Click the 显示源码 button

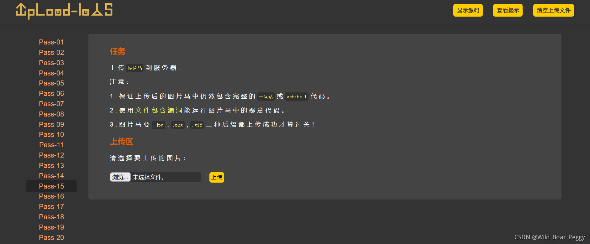tap(468, 10)
